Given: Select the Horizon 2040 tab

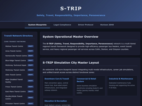Looking at the screenshot, I should pyautogui.click(x=107, y=25).
